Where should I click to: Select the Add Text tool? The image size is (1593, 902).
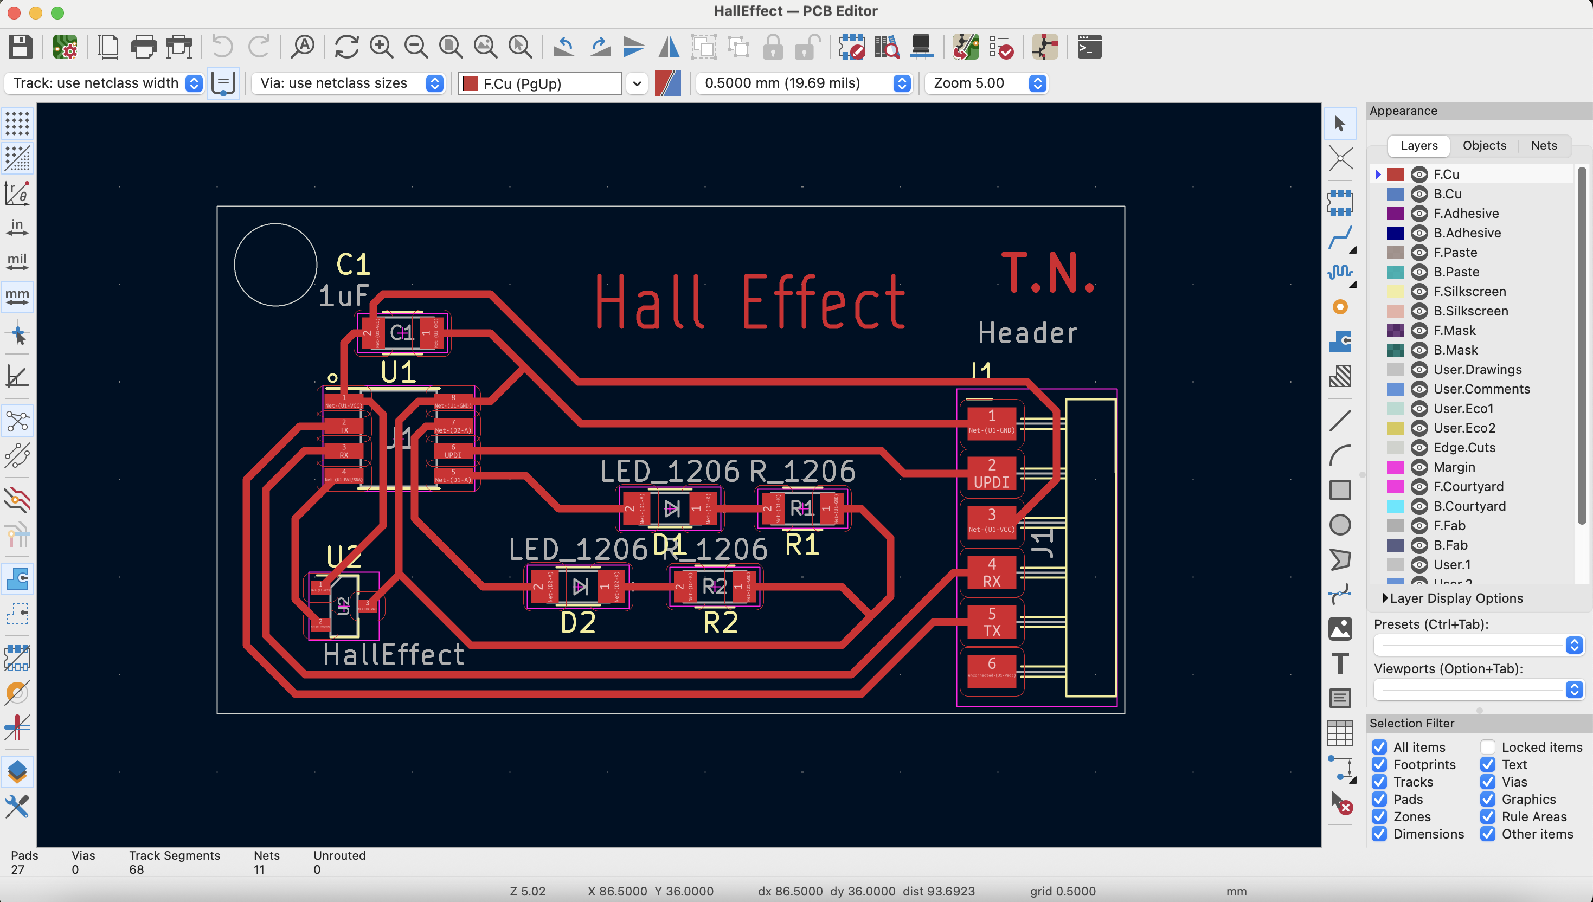coord(1340,663)
